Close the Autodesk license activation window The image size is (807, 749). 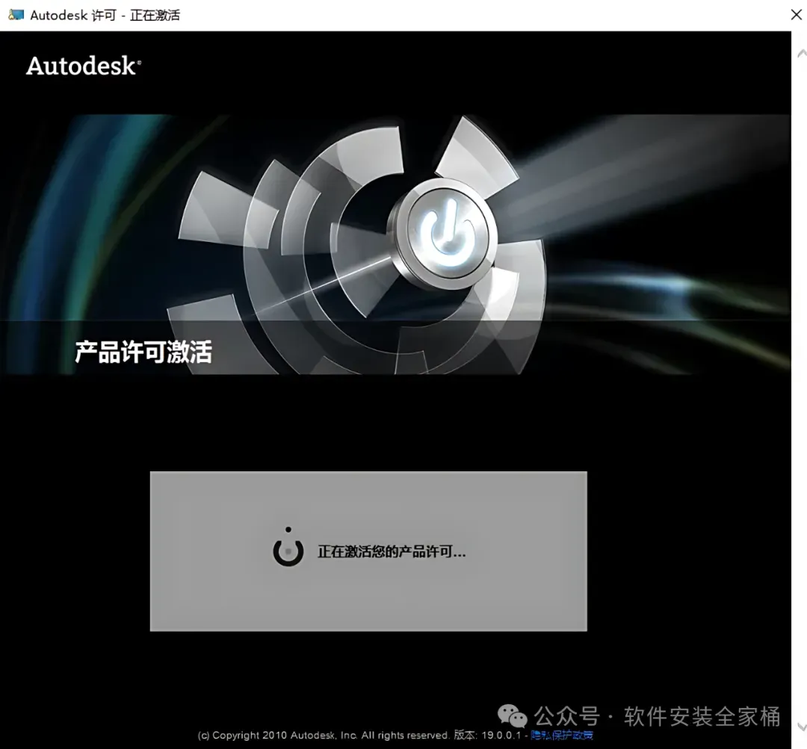(797, 15)
